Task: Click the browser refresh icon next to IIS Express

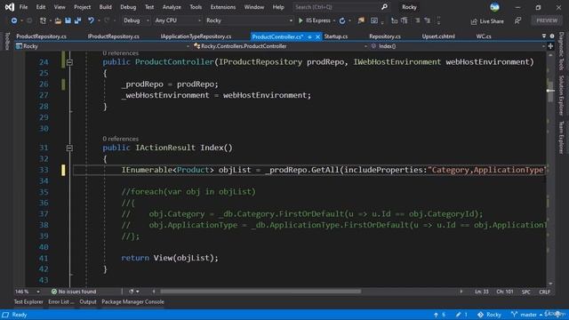Action: pyautogui.click(x=341, y=20)
